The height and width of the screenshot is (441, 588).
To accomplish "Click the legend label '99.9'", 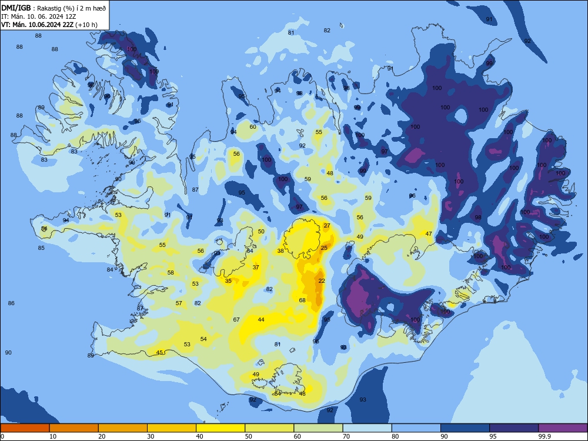I will click(544, 436).
